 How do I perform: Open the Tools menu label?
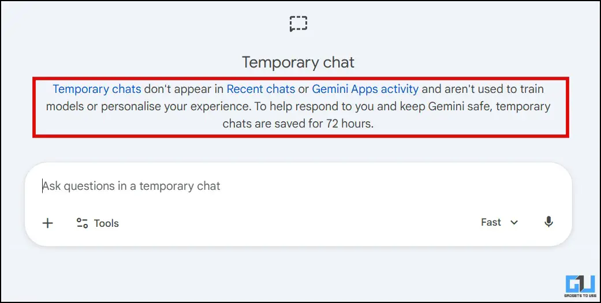[106, 223]
